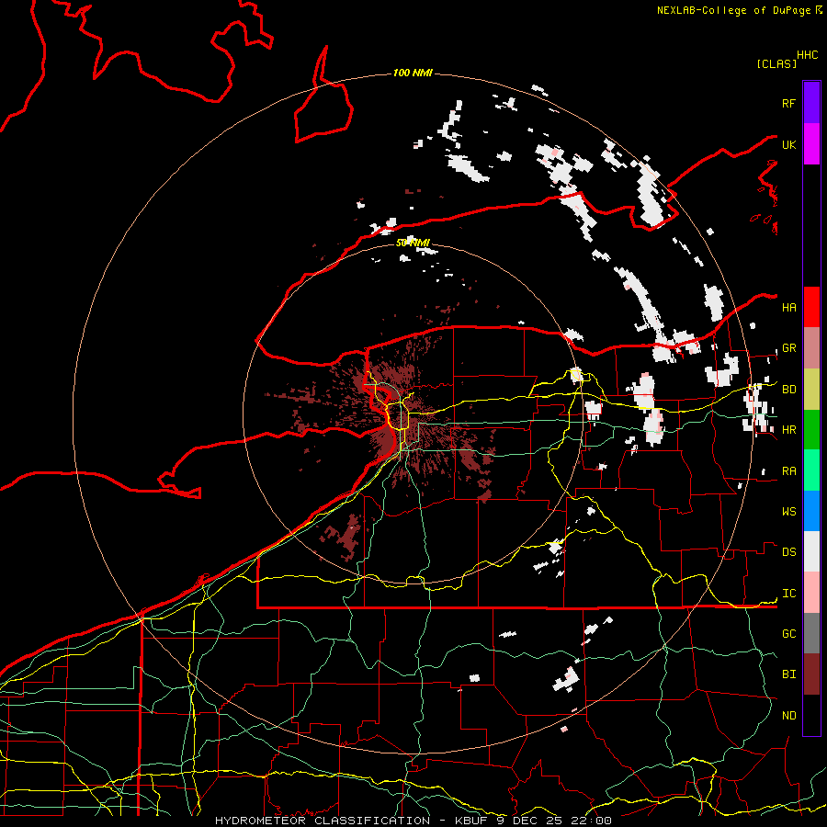827x827 pixels.
Task: Click the RF legend label
Action: [x=788, y=103]
